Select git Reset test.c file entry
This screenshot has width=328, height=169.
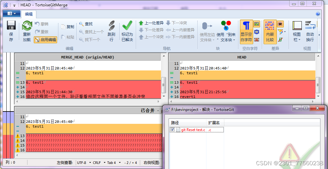point(193,130)
